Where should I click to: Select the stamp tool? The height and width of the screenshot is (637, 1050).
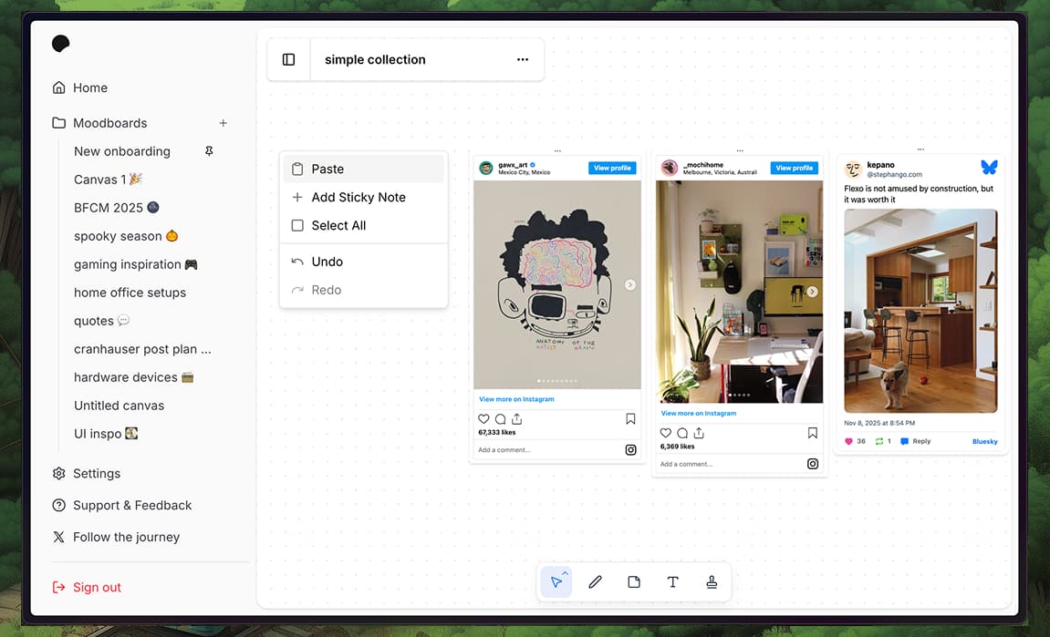[x=712, y=581]
